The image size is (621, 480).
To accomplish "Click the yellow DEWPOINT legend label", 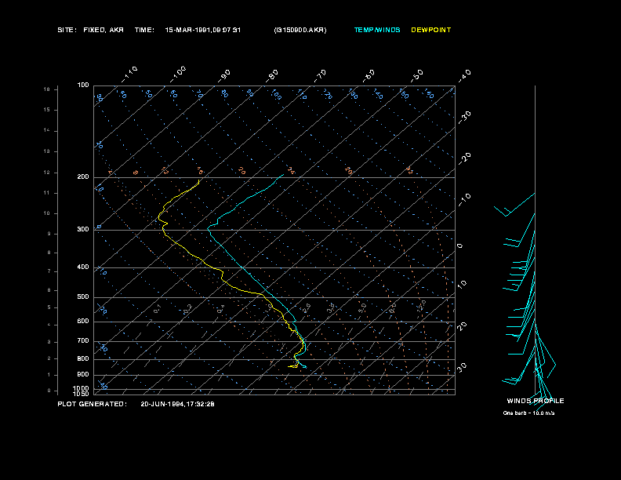I will 431,30.
